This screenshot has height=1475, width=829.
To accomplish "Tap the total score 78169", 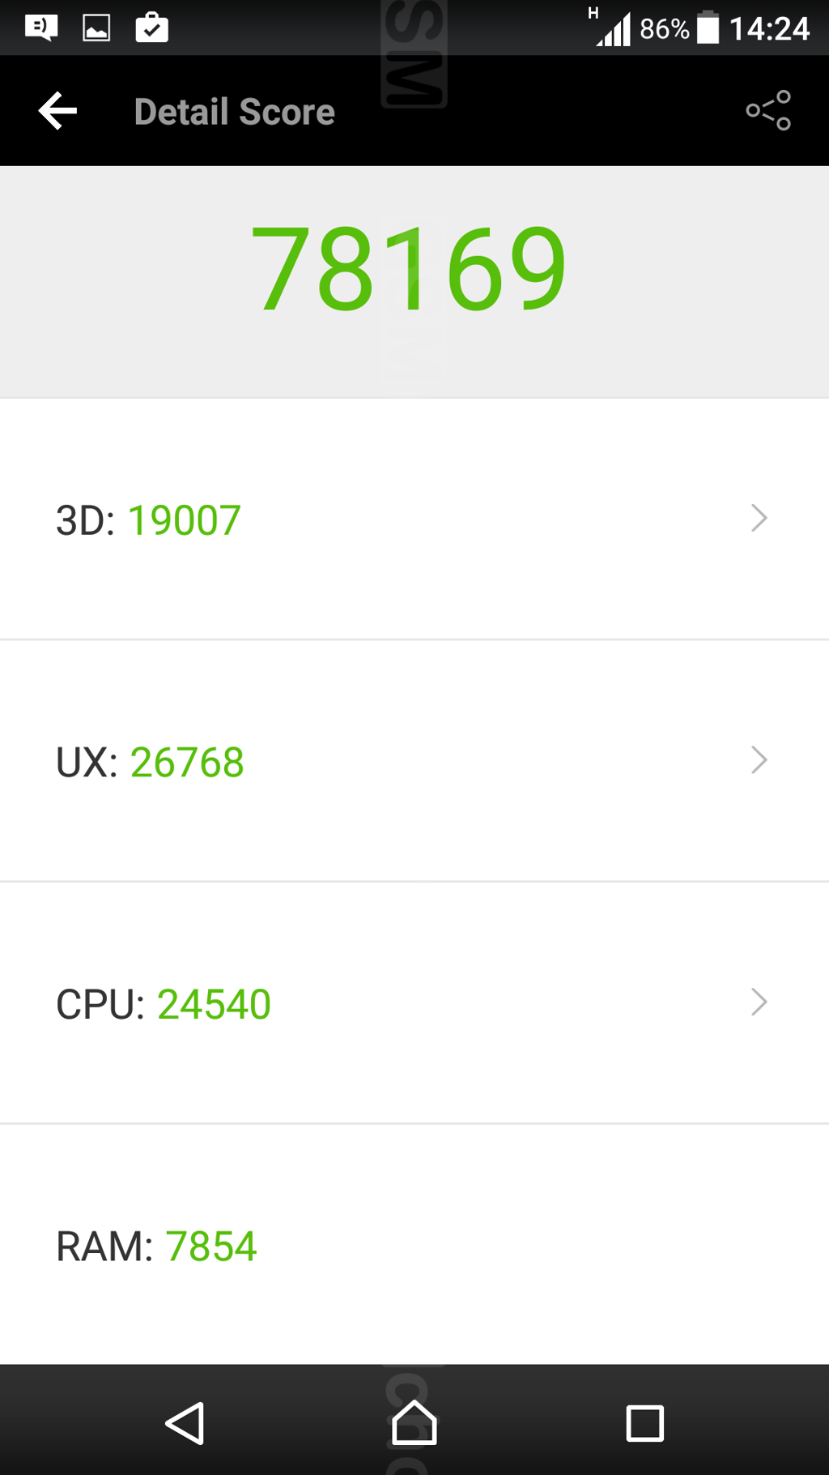I will (x=409, y=268).
